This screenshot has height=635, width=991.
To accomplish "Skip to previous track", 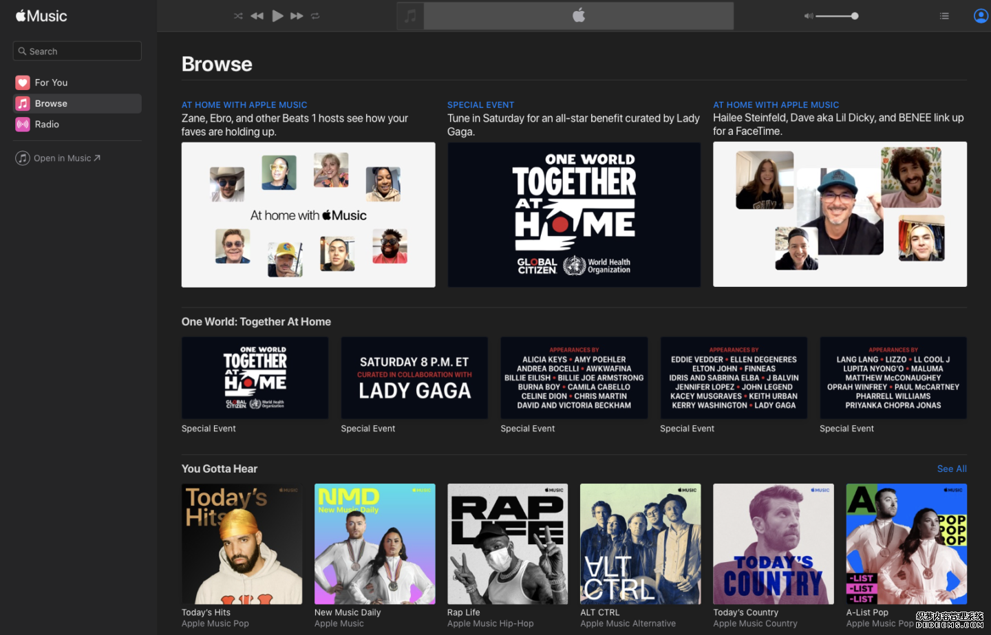I will click(257, 16).
